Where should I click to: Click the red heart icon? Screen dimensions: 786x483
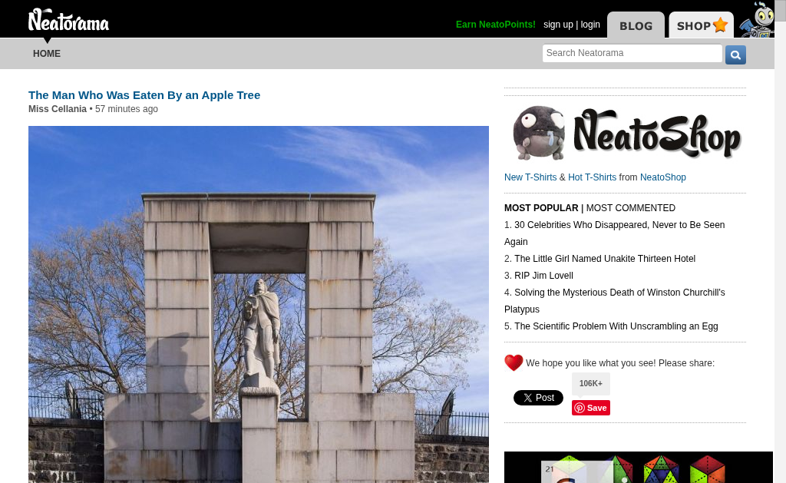(x=514, y=362)
